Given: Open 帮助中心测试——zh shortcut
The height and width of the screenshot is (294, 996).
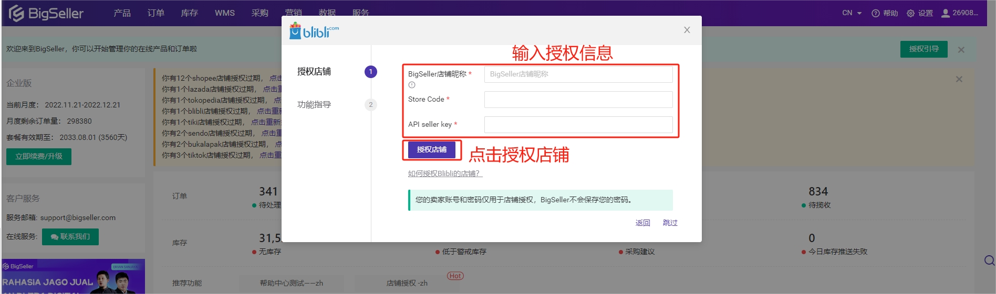Looking at the screenshot, I should (x=292, y=283).
